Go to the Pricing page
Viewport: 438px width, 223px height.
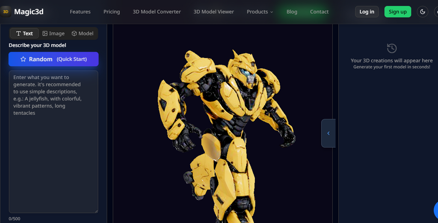(x=112, y=12)
